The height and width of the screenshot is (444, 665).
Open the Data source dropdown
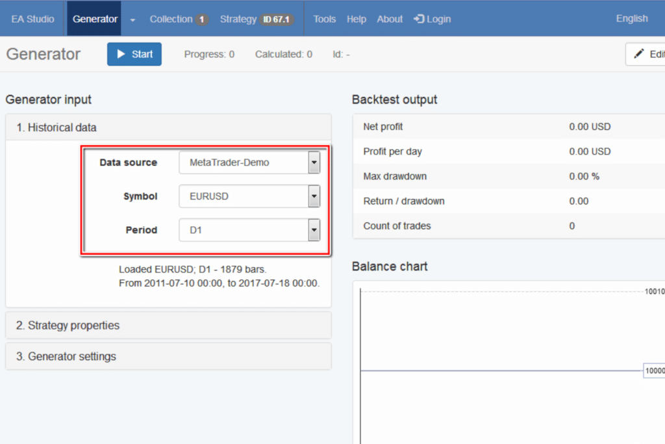[x=249, y=163]
